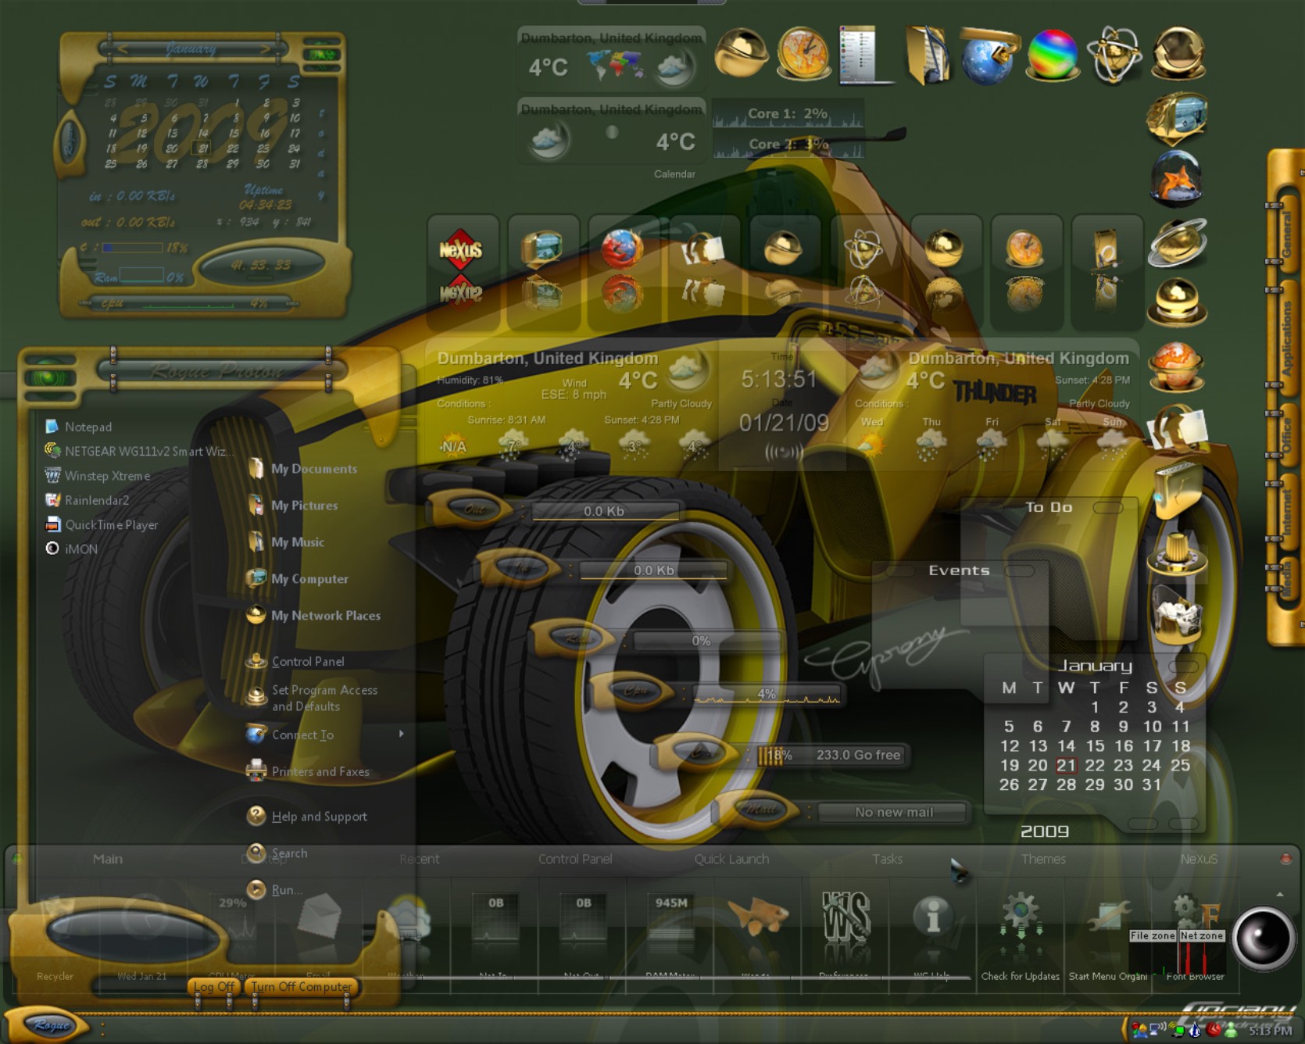Expand the Connect To submenu arrow
This screenshot has width=1305, height=1044.
point(402,734)
